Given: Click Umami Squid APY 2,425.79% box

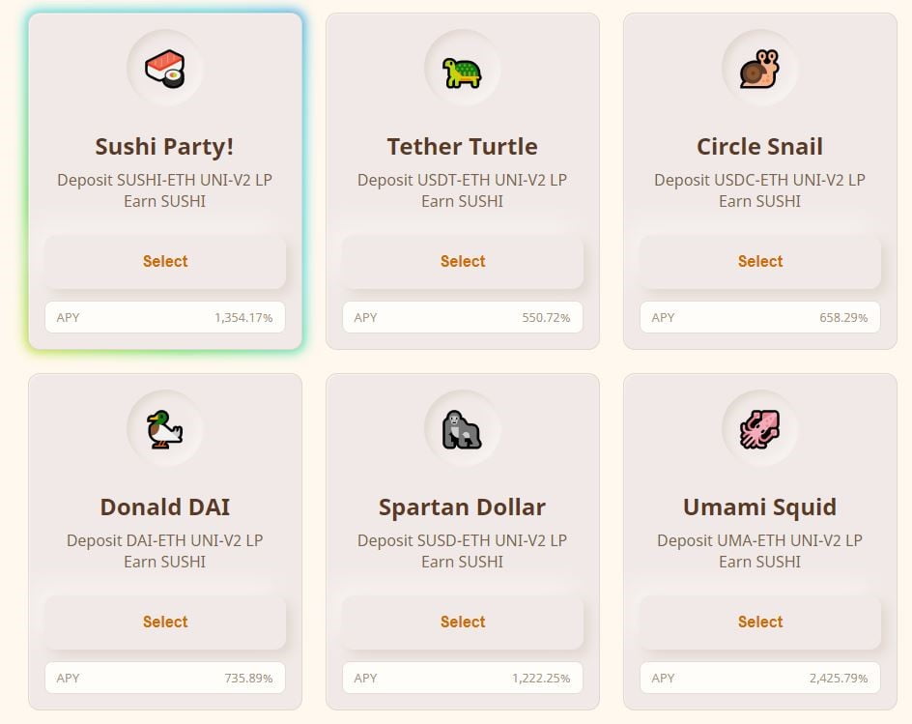Looking at the screenshot, I should pyautogui.click(x=760, y=678).
